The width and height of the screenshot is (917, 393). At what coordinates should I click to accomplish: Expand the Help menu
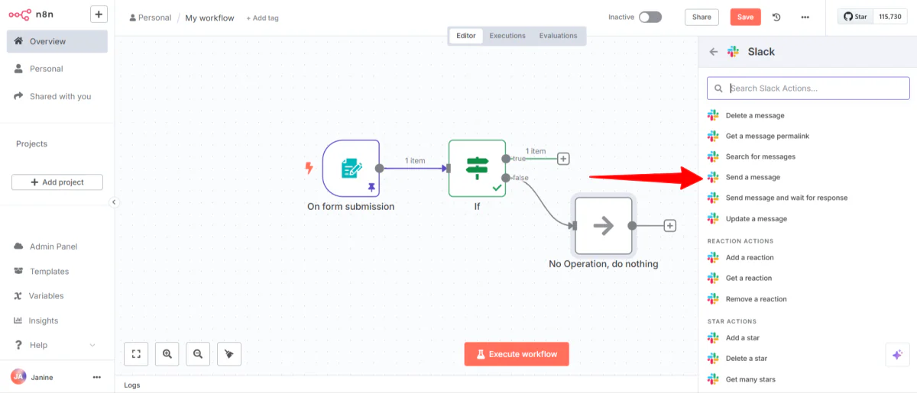pos(57,345)
